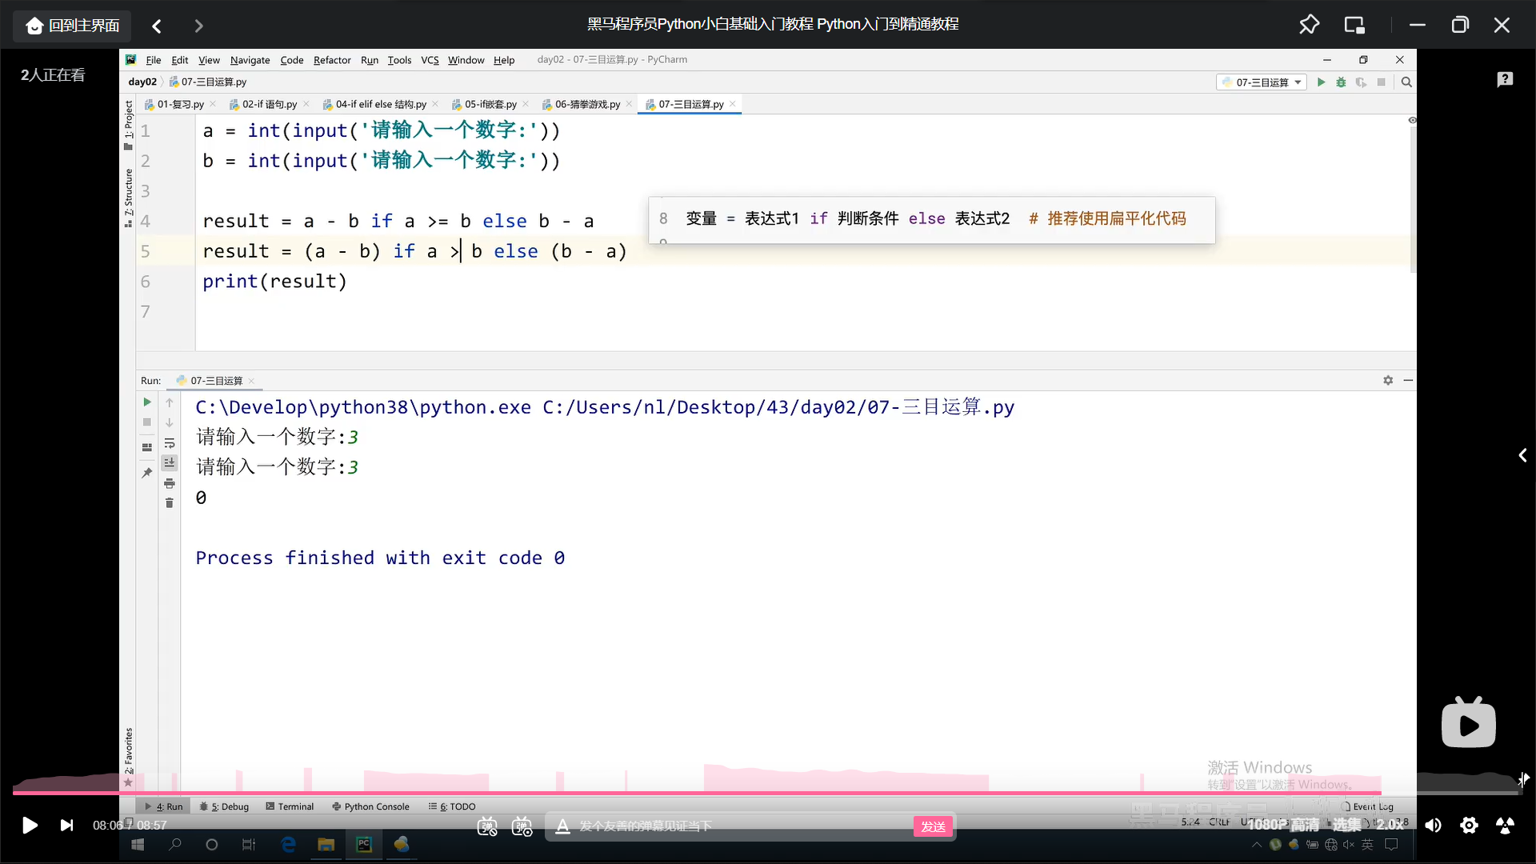This screenshot has height=864, width=1536.
Task: Go to the next page with the forward arrow
Action: (x=198, y=26)
